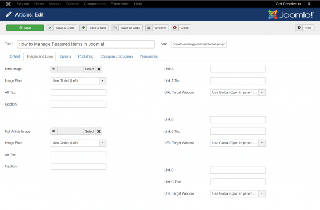Screen dimensions: 320x210
Task: Click the Save & New button label
Action: pos(98,28)
